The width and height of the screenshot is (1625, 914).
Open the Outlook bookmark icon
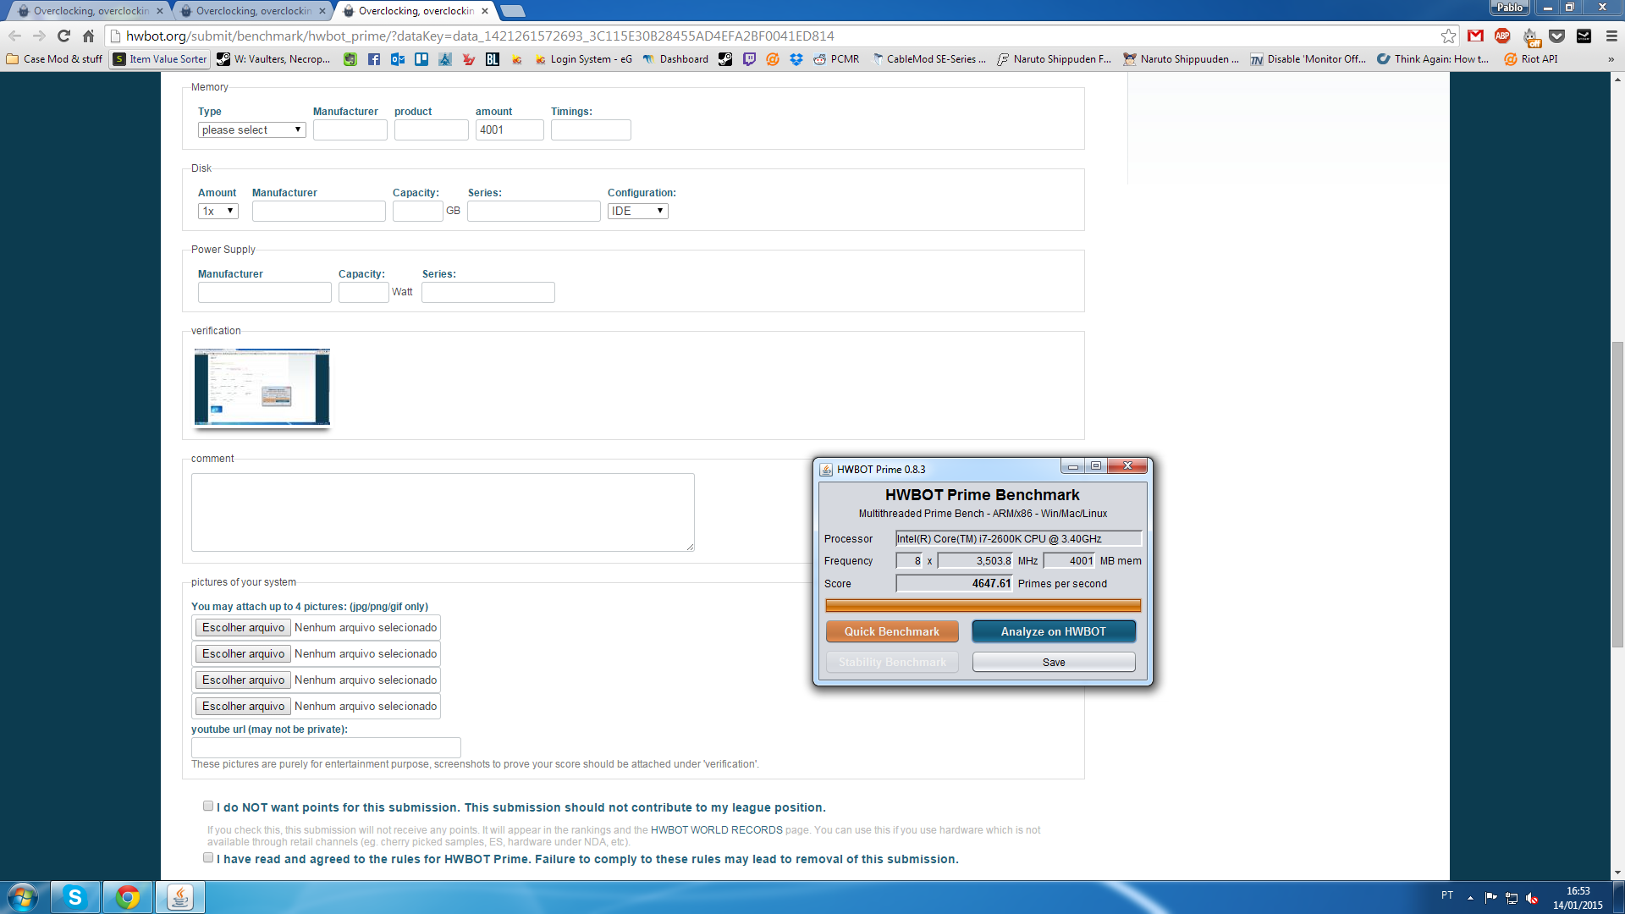coord(397,59)
